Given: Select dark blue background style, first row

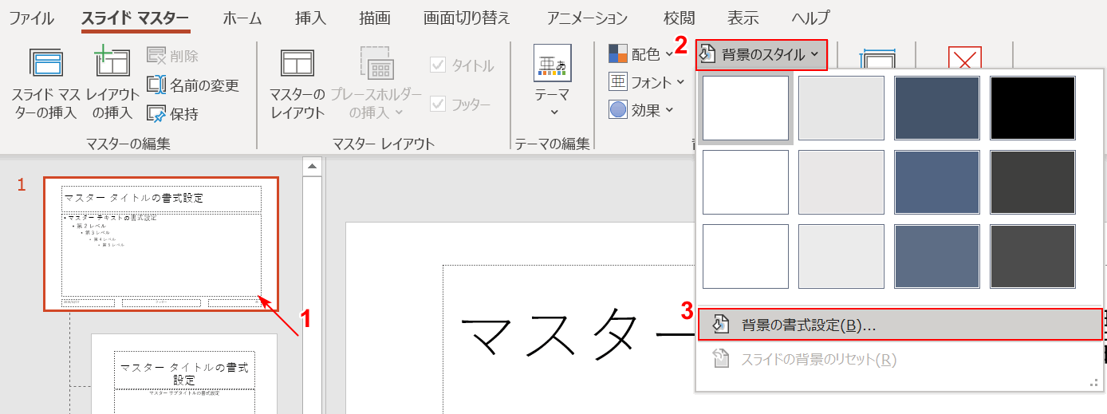Looking at the screenshot, I should [x=937, y=108].
